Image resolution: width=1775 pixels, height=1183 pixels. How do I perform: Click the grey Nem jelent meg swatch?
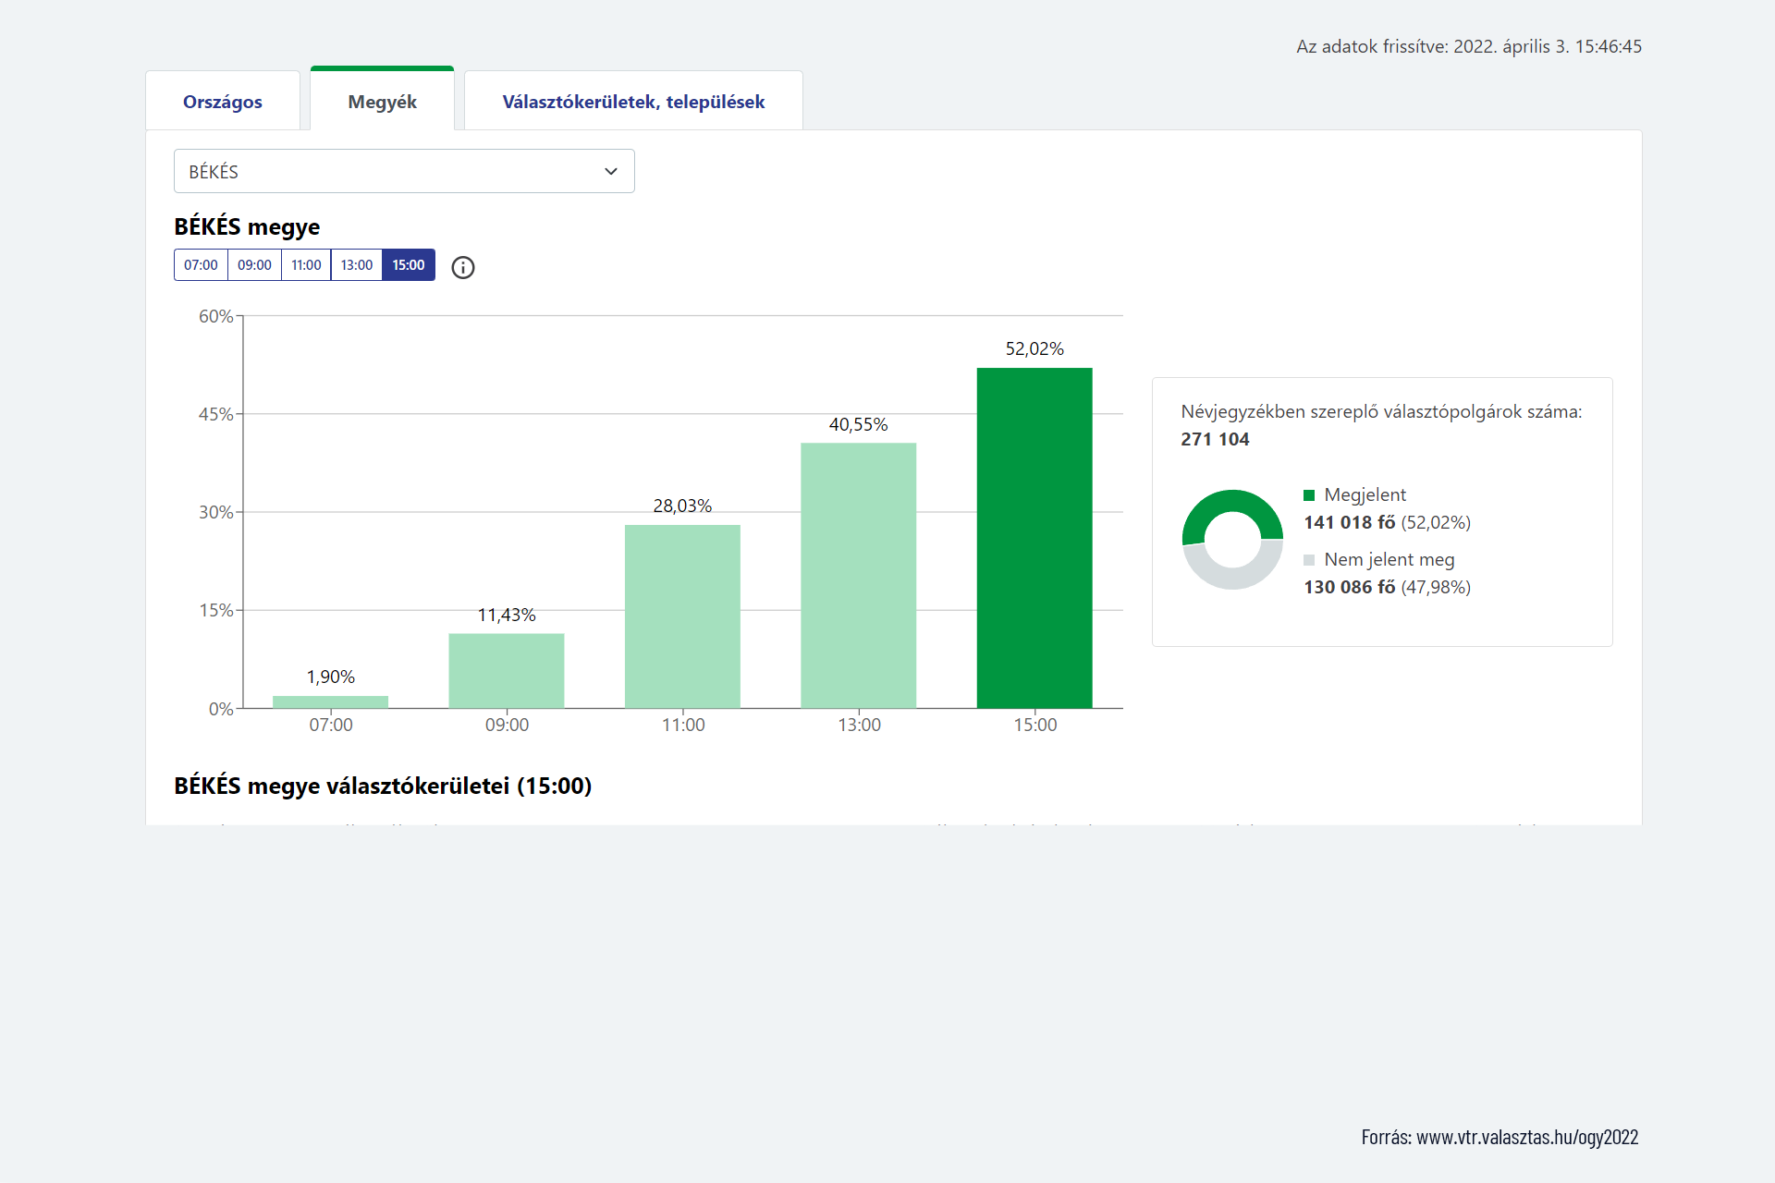click(1309, 560)
